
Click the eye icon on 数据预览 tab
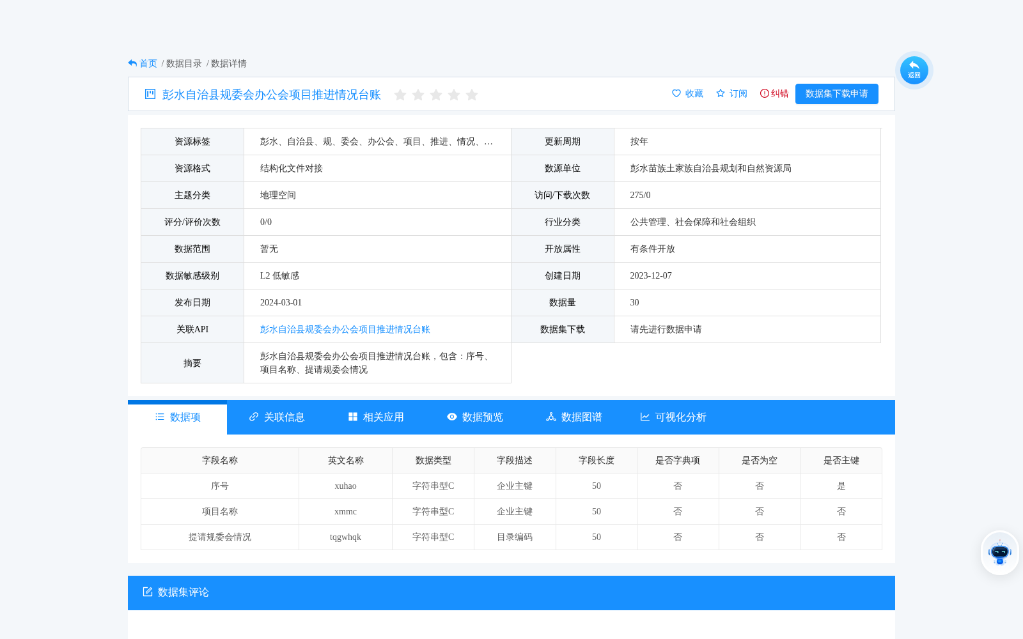coord(452,417)
